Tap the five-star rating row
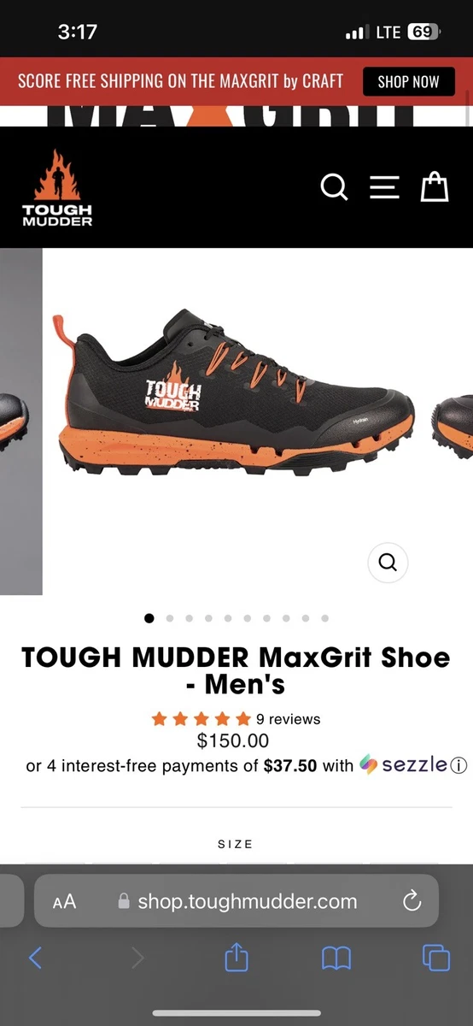Screen dimensions: 473x1026 (x=201, y=719)
